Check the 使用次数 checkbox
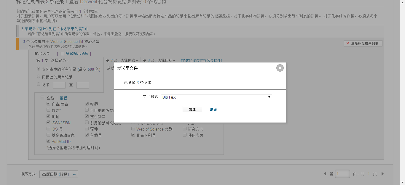Screen dimensions: 405x185 185,135
